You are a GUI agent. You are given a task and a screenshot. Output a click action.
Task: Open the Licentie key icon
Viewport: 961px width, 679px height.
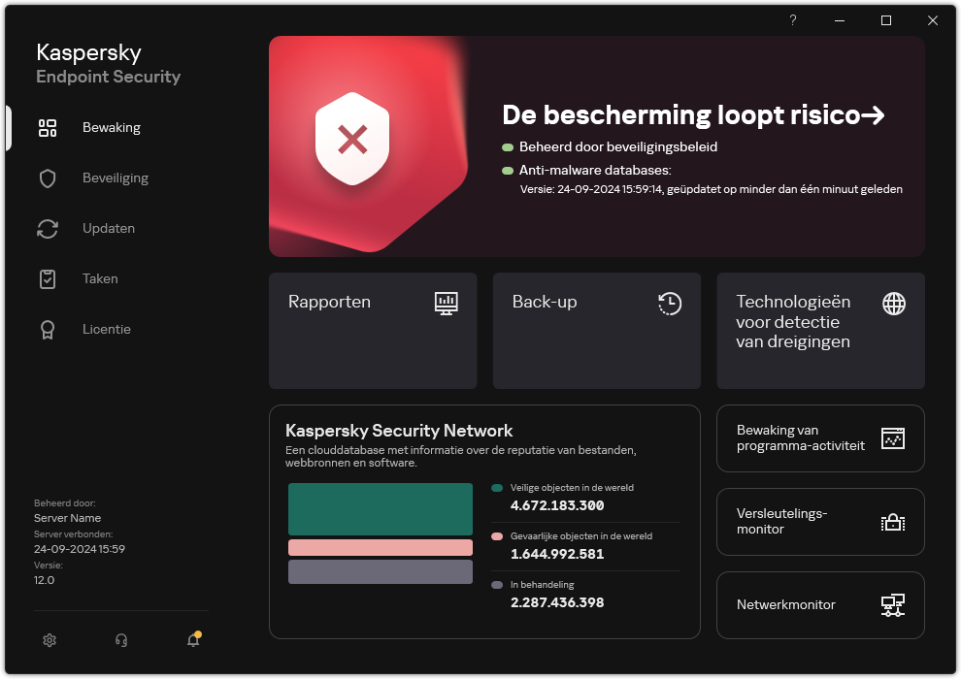(48, 329)
